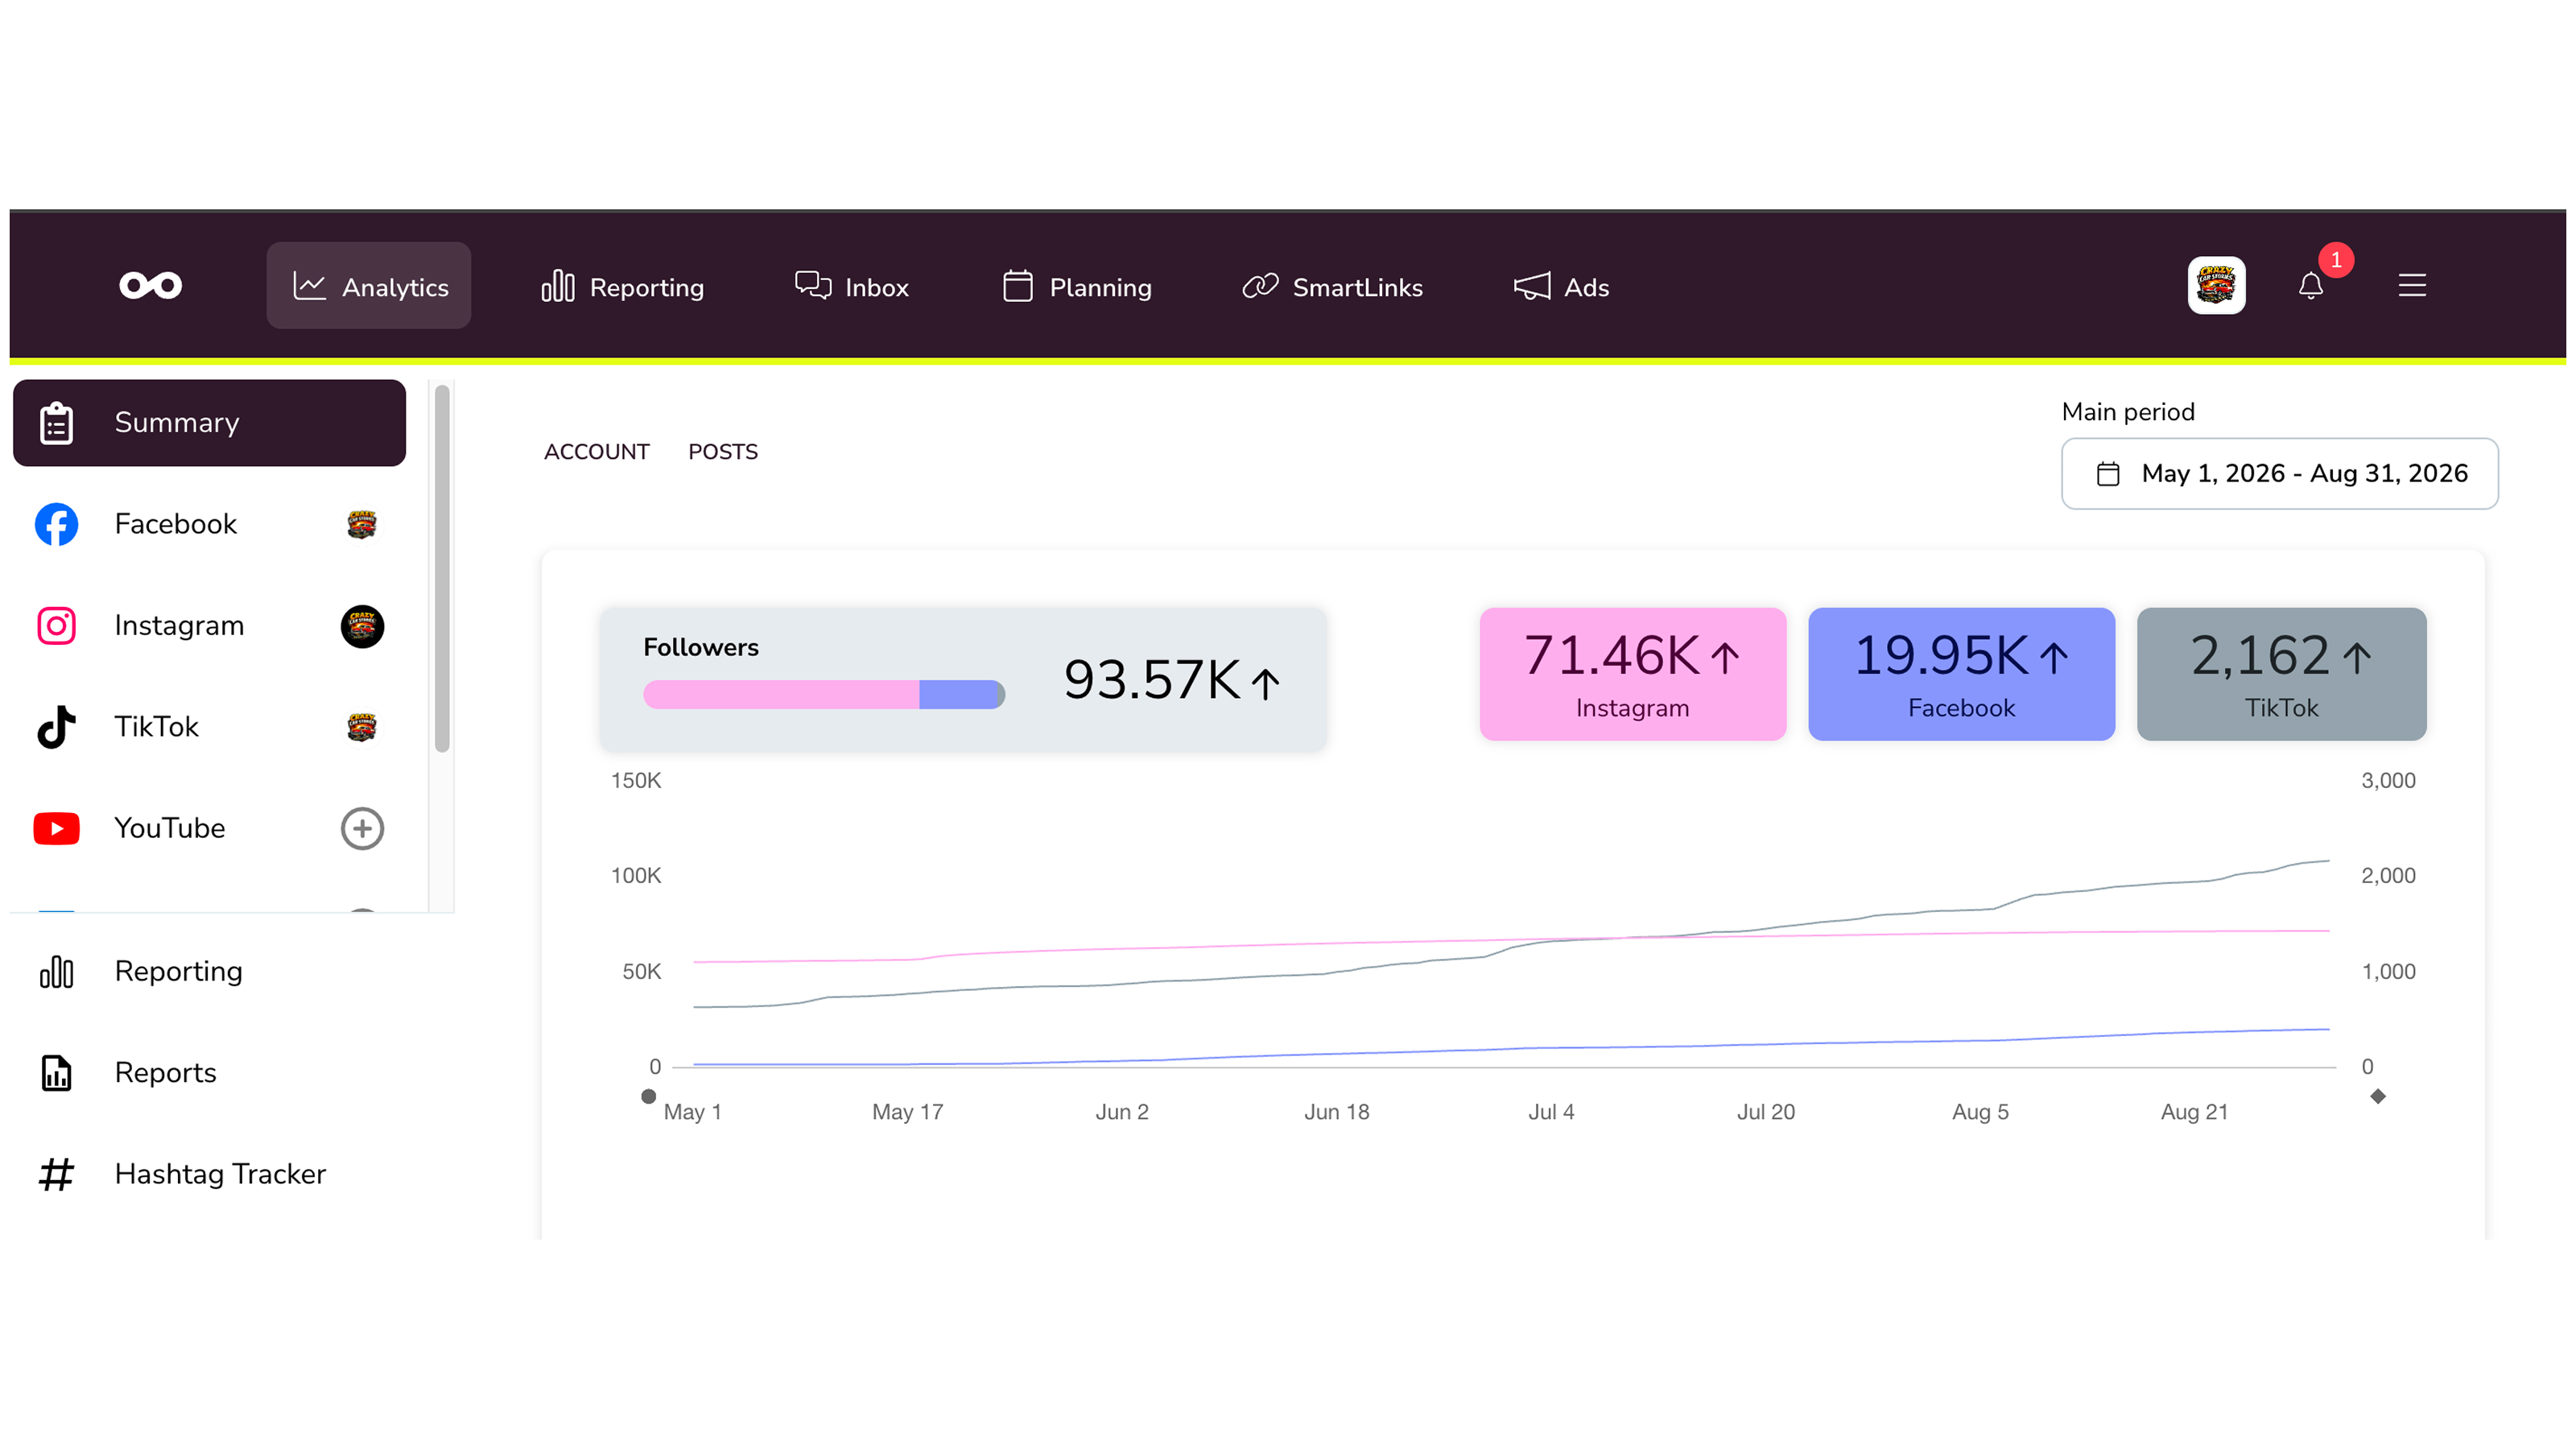Open Hashtag Tracker
2576x1449 pixels.
point(220,1175)
